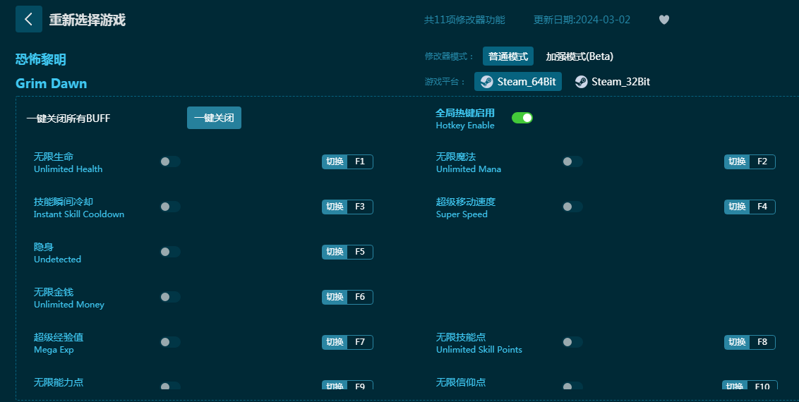Click the 修改器模式 label

pyautogui.click(x=450, y=56)
